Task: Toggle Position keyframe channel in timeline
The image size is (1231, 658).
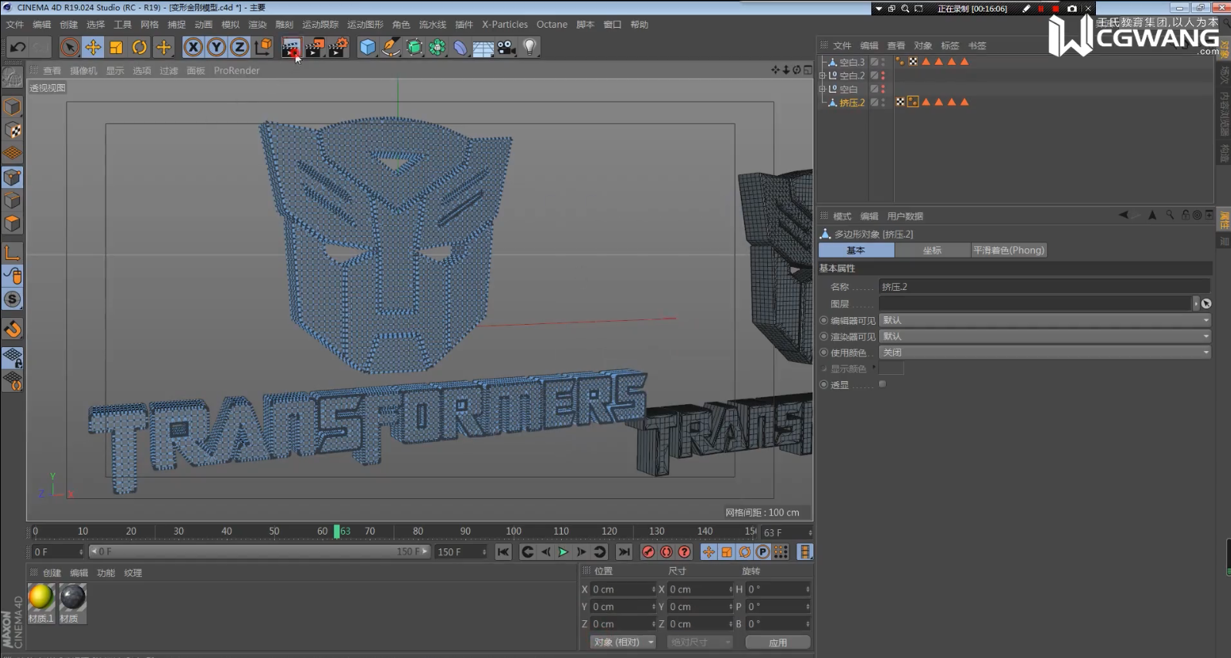Action: 709,552
